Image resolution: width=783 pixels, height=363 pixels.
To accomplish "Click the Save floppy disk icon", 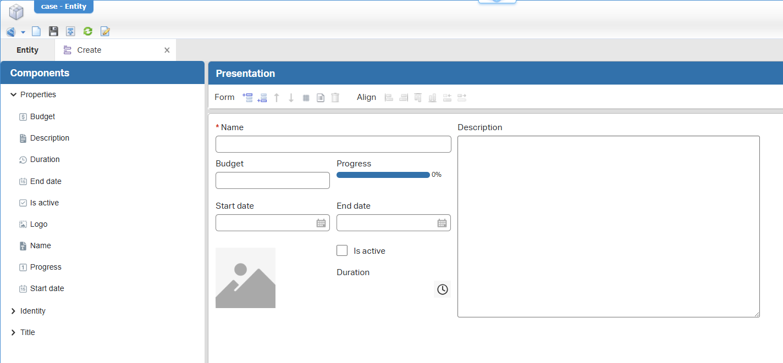I will (53, 31).
